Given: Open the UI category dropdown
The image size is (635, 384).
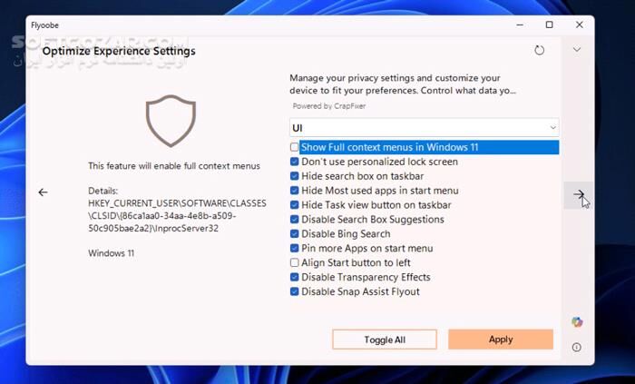Looking at the screenshot, I should tap(424, 128).
